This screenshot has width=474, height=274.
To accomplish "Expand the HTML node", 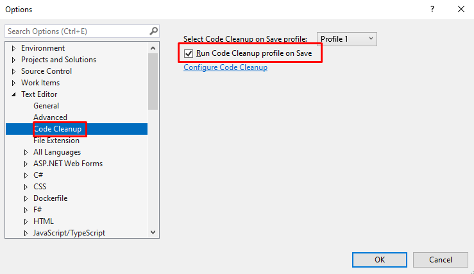I will click(x=26, y=221).
